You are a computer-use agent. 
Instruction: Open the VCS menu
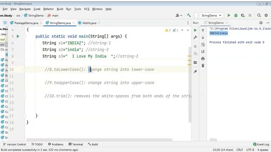click(86, 9)
